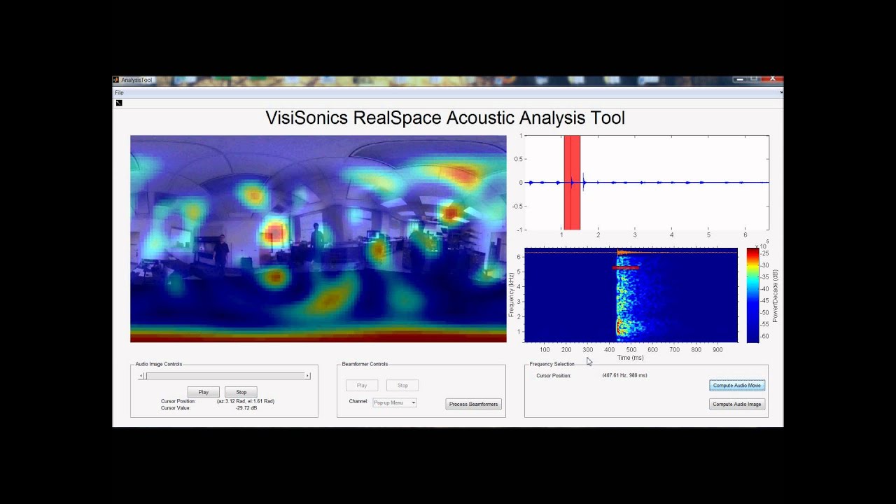The width and height of the screenshot is (896, 504).
Task: Click the Compute Audio Movie button
Action: pos(737,386)
